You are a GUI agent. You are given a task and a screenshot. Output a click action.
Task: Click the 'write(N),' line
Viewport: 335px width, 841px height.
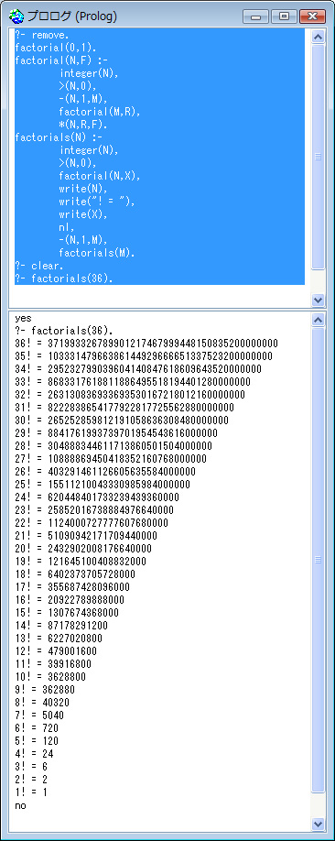(x=83, y=189)
